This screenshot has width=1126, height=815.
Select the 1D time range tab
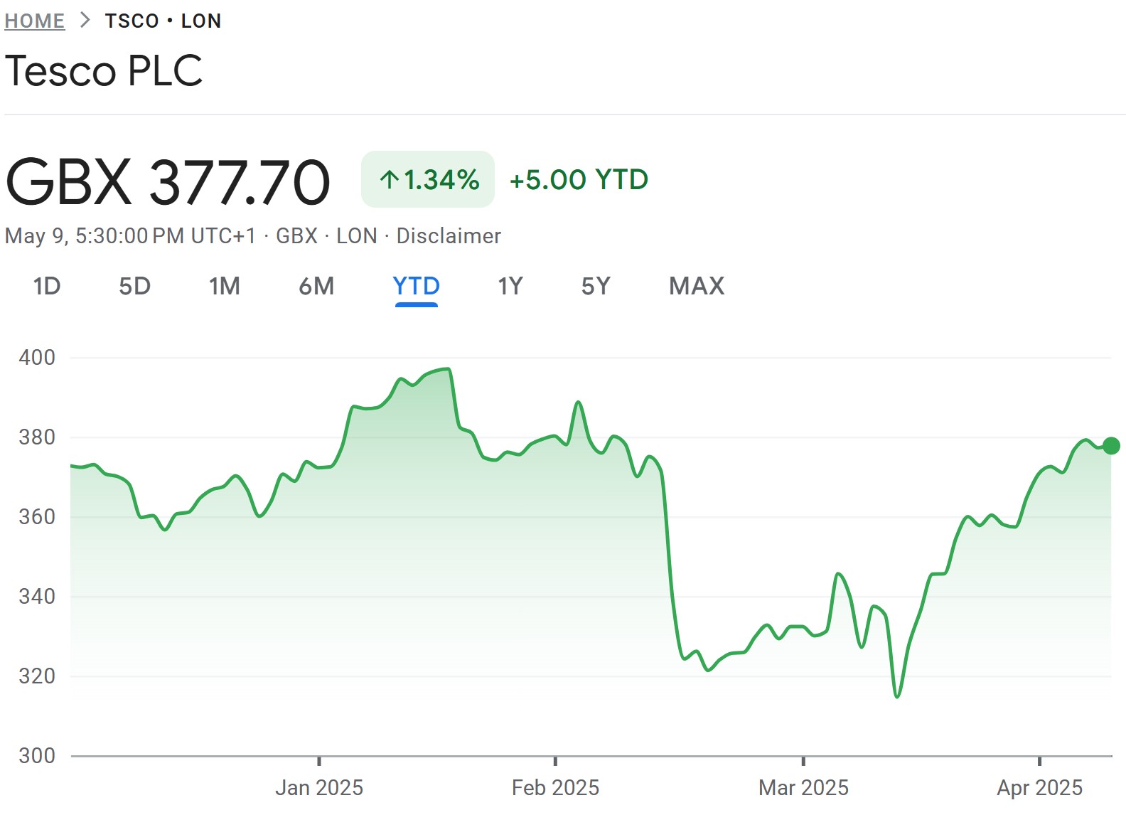point(47,286)
